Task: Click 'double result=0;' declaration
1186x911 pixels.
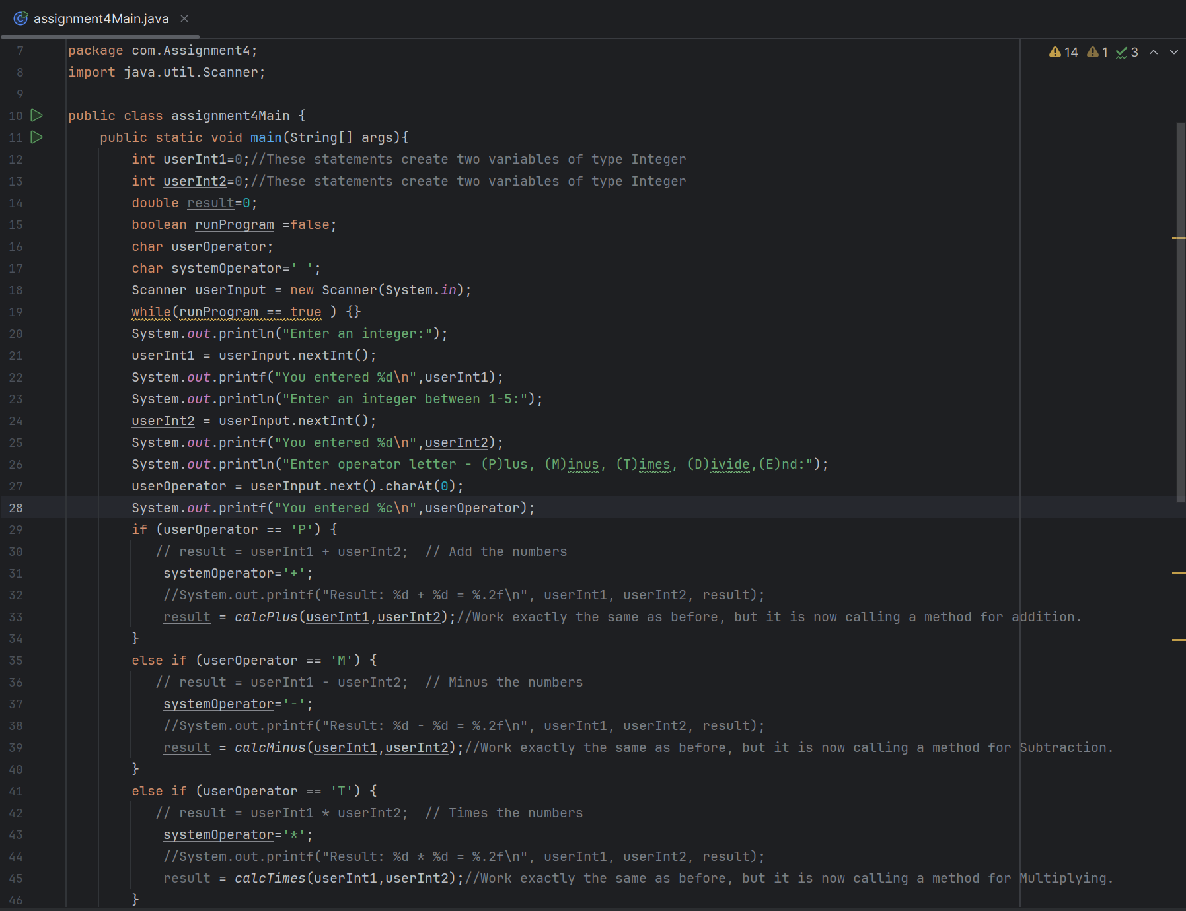Action: 194,203
